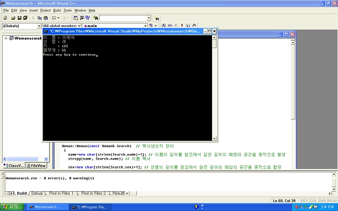Click the Go debug icon in build toolbar
338x211 pixels.
tap(188, 25)
